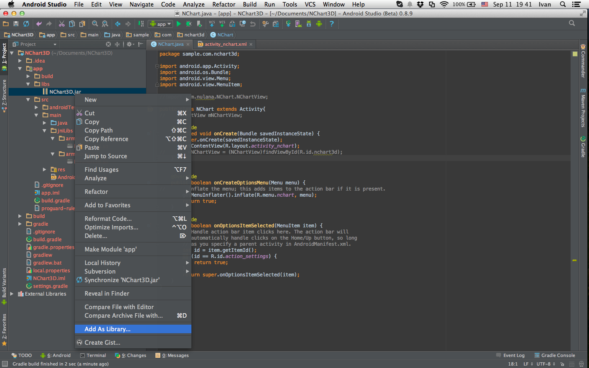Select build.gradle under the app module
589x368 pixels.
52,201
